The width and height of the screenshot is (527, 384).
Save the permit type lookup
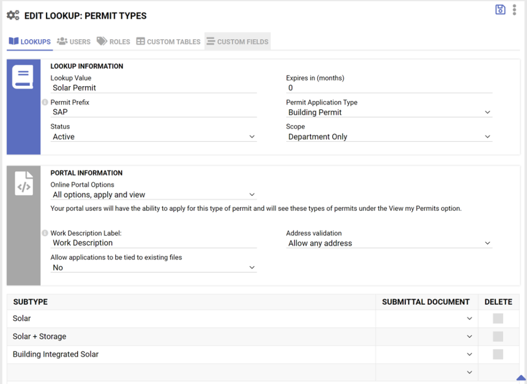point(500,9)
